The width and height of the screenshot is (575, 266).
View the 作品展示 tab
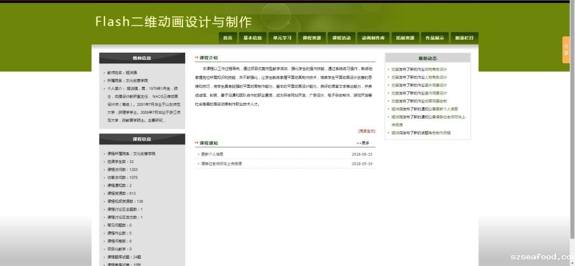435,38
